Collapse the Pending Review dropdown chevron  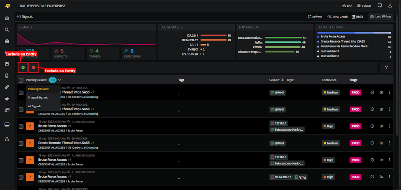pyautogui.click(x=59, y=80)
